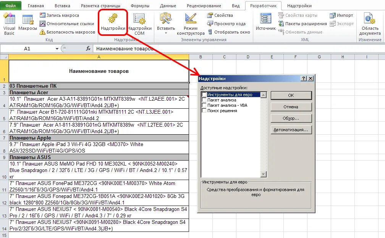
Task: Open Надстройки COM
Action: point(139,24)
